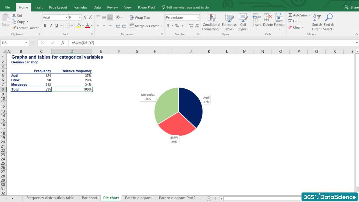The height and width of the screenshot is (202, 359).
Task: Apply the cell borders button
Action: pyautogui.click(x=68, y=26)
